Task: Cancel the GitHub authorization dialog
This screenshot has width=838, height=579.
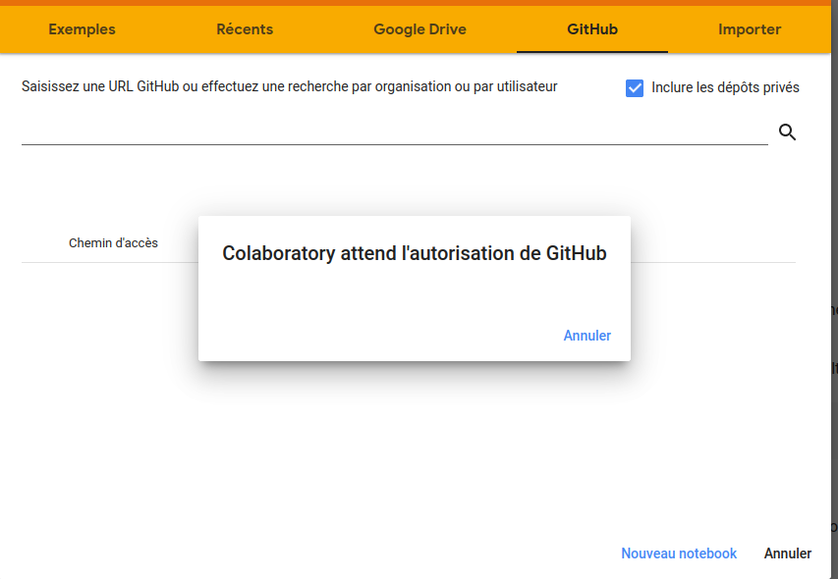Action: pos(587,336)
